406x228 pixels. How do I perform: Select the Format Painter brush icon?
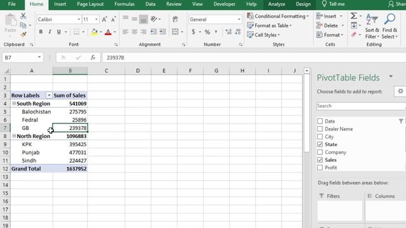point(23,34)
